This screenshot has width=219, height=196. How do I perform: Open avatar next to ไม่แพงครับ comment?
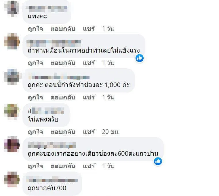click(x=12, y=112)
